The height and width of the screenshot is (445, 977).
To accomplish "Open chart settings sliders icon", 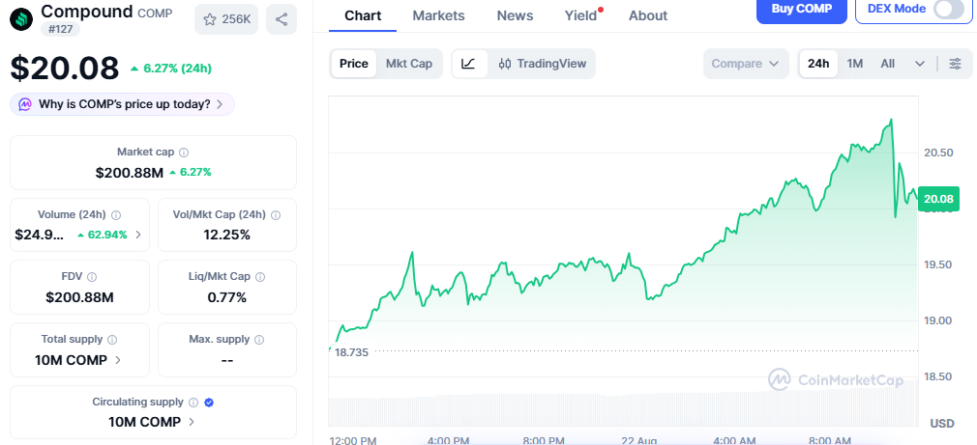I will 955,64.
